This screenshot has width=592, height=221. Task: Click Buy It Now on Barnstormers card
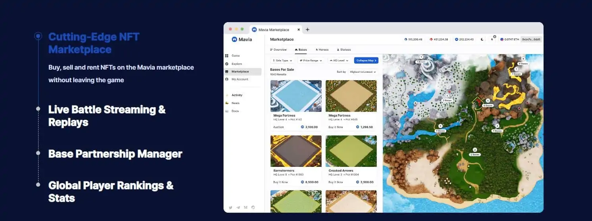coord(281,182)
